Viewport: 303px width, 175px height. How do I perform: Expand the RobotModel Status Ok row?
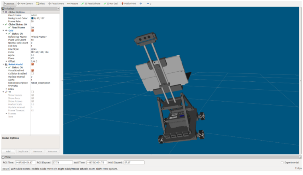6,67
